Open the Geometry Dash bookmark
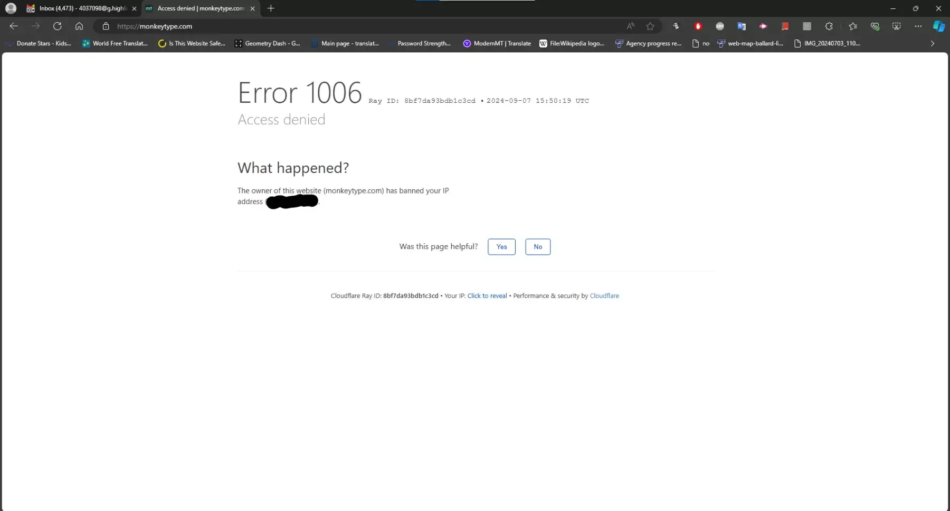The height and width of the screenshot is (511, 950). click(268, 43)
